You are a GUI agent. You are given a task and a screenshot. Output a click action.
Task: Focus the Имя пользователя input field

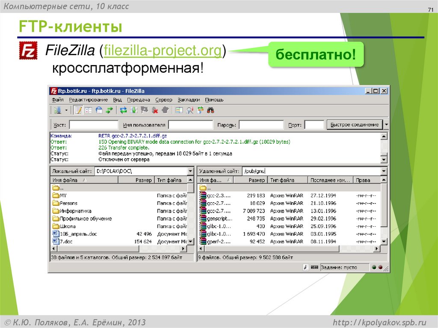click(x=191, y=124)
